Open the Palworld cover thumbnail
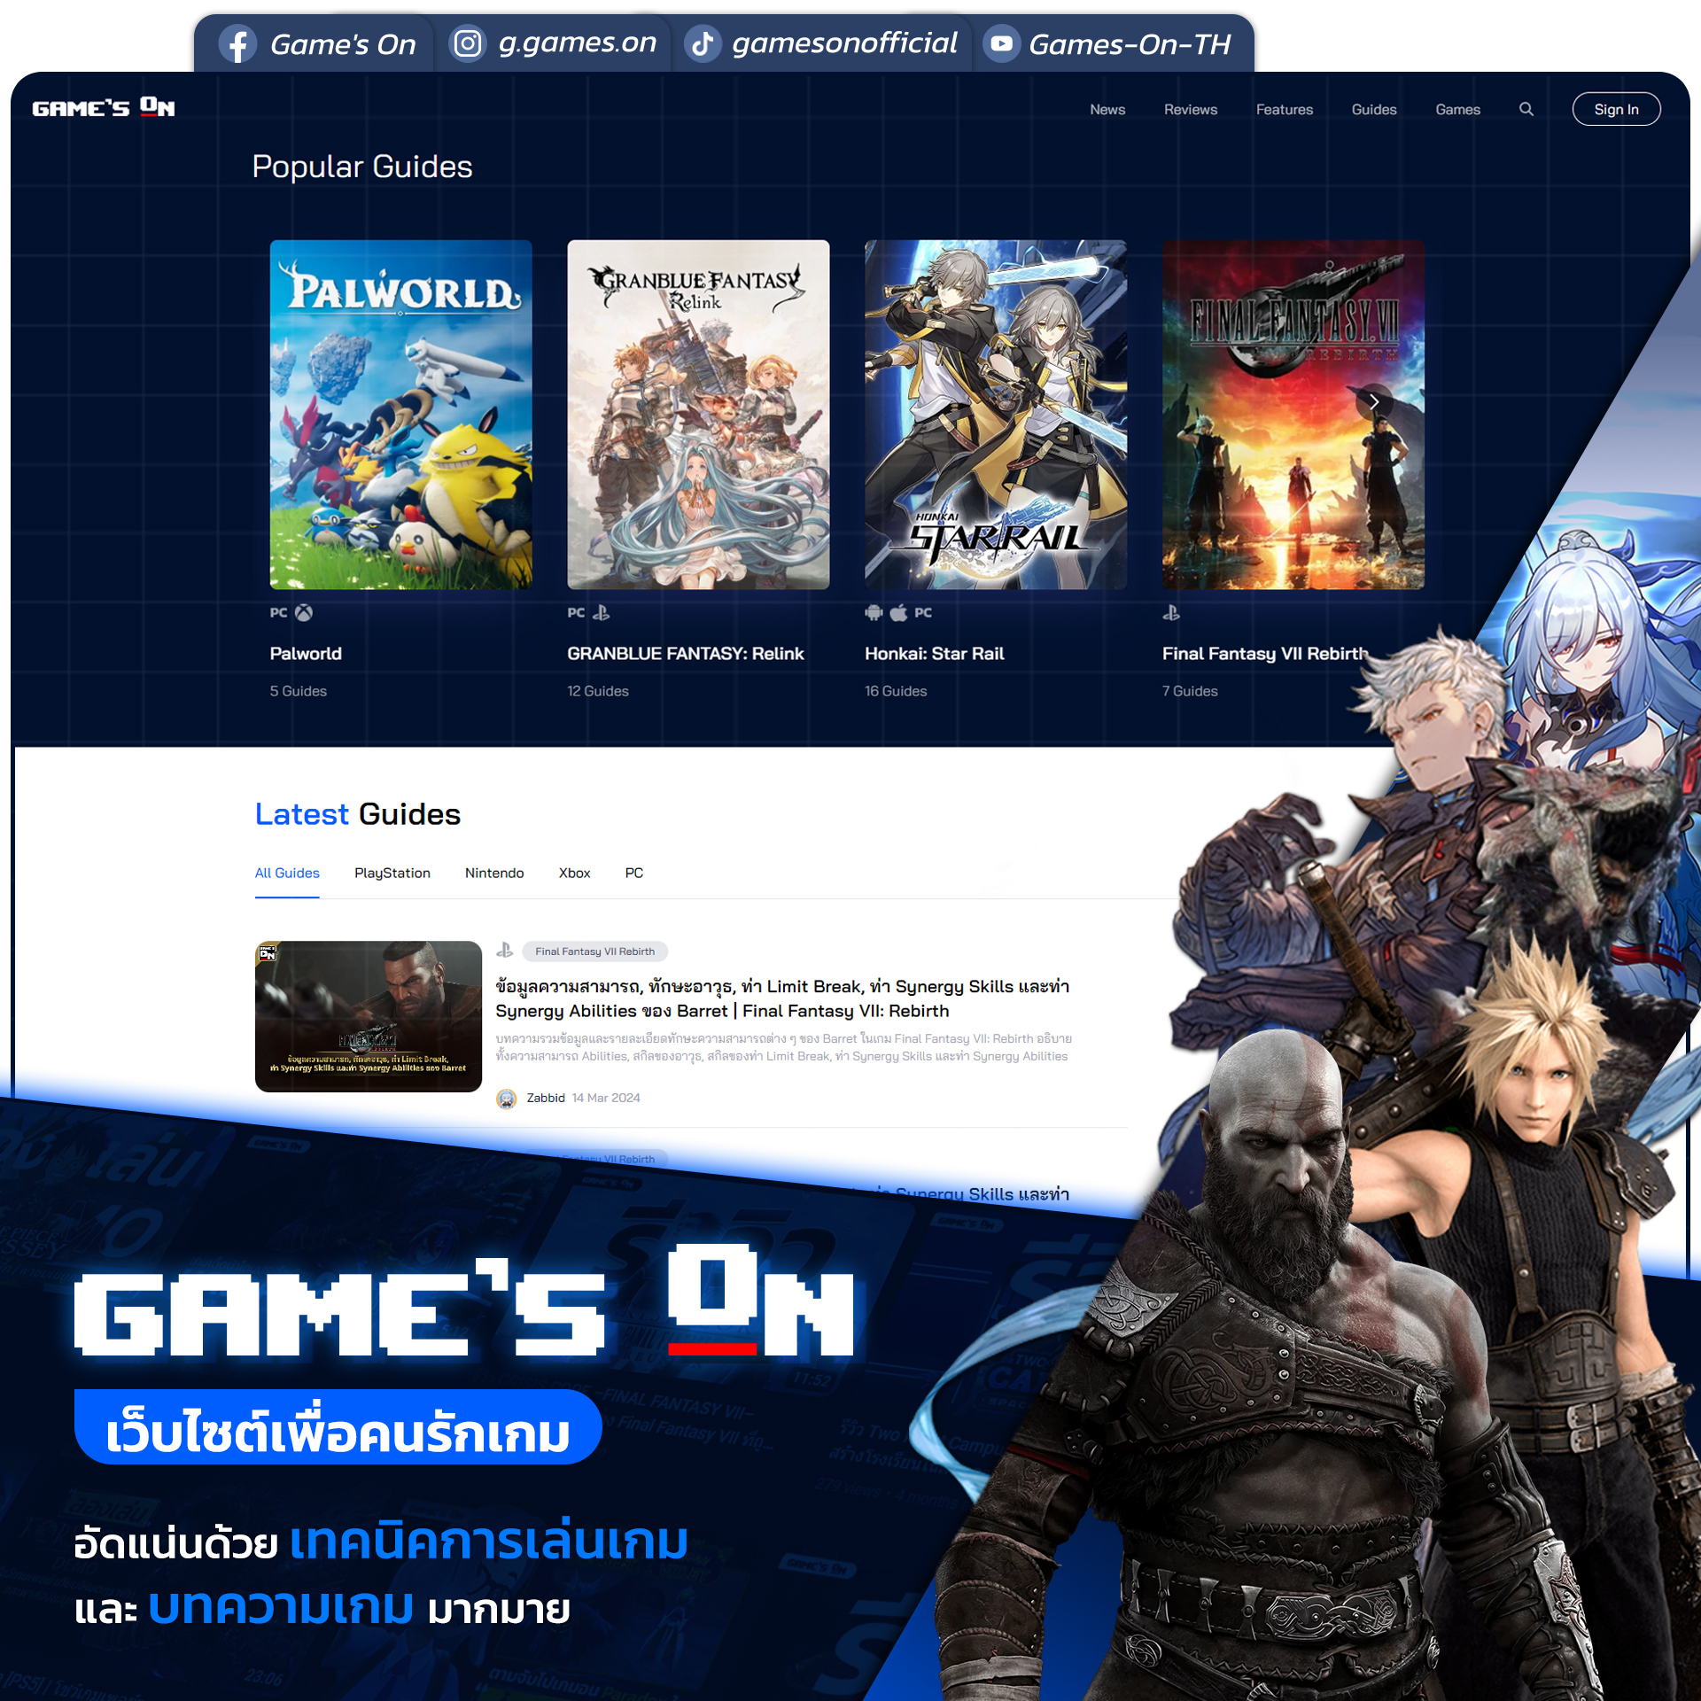This screenshot has height=1701, width=1701. pyautogui.click(x=401, y=415)
